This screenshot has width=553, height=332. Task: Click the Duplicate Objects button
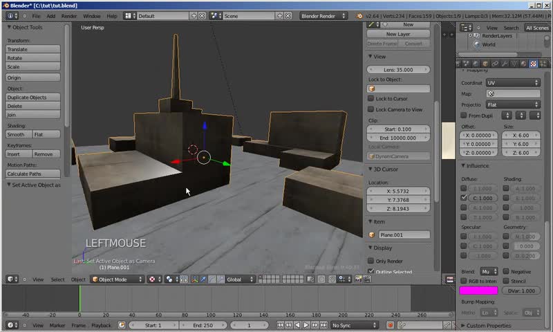(x=32, y=98)
